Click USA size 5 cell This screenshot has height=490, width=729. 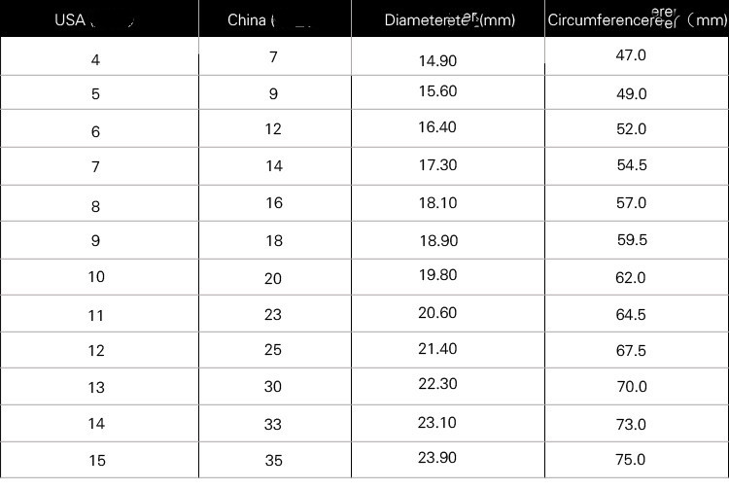[x=95, y=95]
